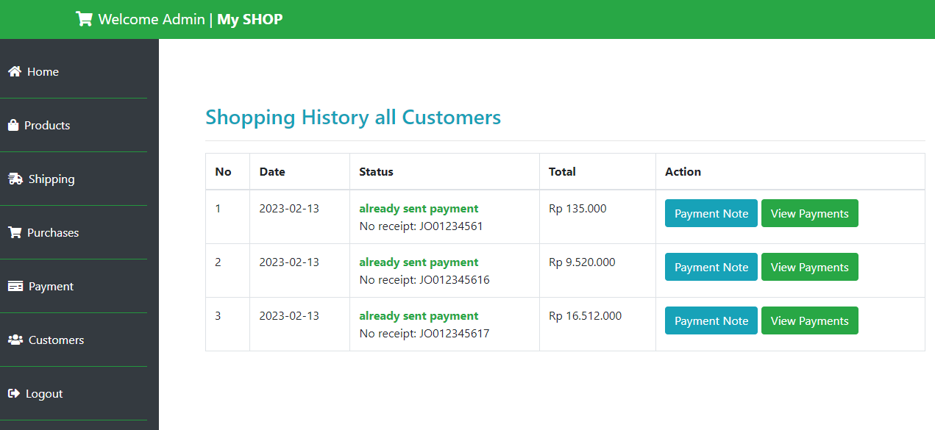
Task: View Payments for receipt JO012345616
Action: [809, 267]
